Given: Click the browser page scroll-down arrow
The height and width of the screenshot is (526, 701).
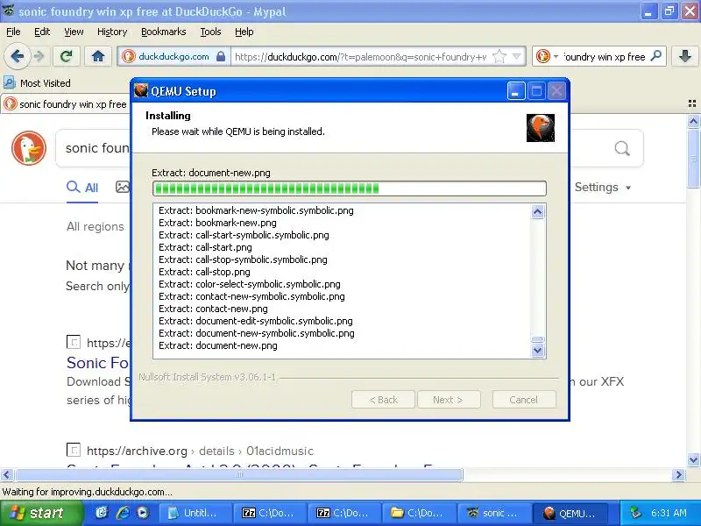Looking at the screenshot, I should click(693, 459).
